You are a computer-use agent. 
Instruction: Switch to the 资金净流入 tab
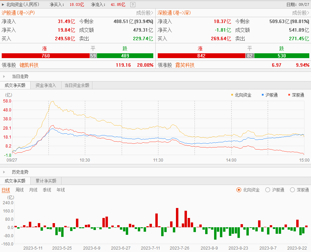(46, 86)
